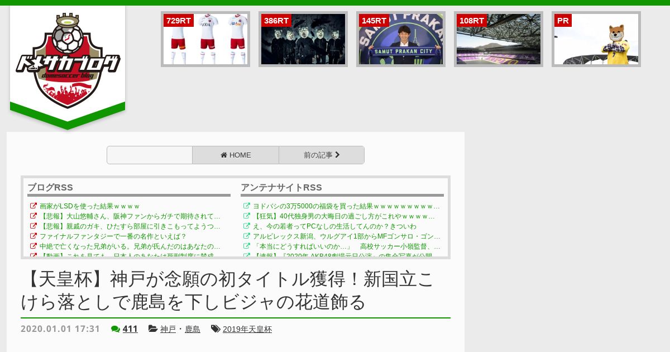Click the date 2020.01.01 17:31
This screenshot has height=352, width=670.
60,329
